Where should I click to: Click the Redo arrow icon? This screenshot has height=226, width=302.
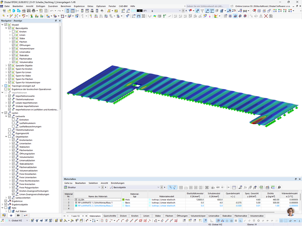pyautogui.click(x=59, y=11)
